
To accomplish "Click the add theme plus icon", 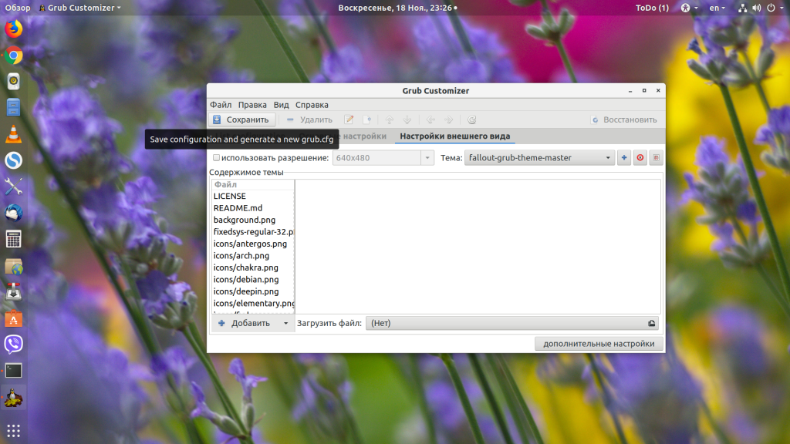I will tap(624, 158).
